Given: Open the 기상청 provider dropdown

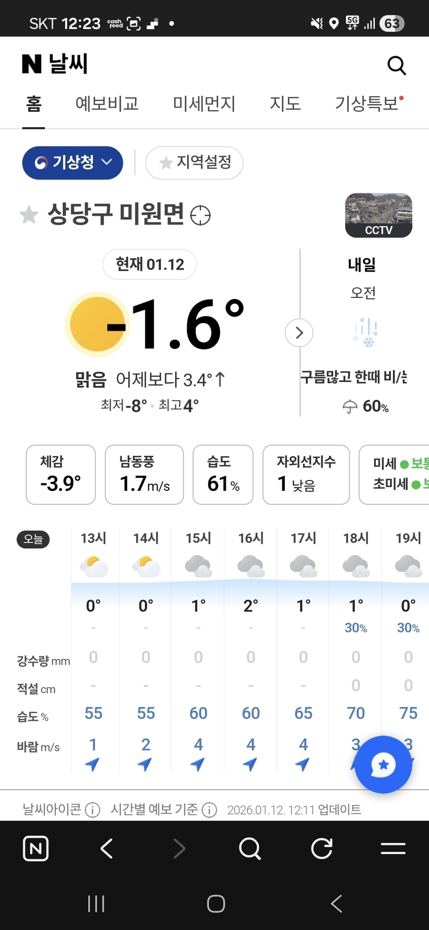Looking at the screenshot, I should click(72, 163).
